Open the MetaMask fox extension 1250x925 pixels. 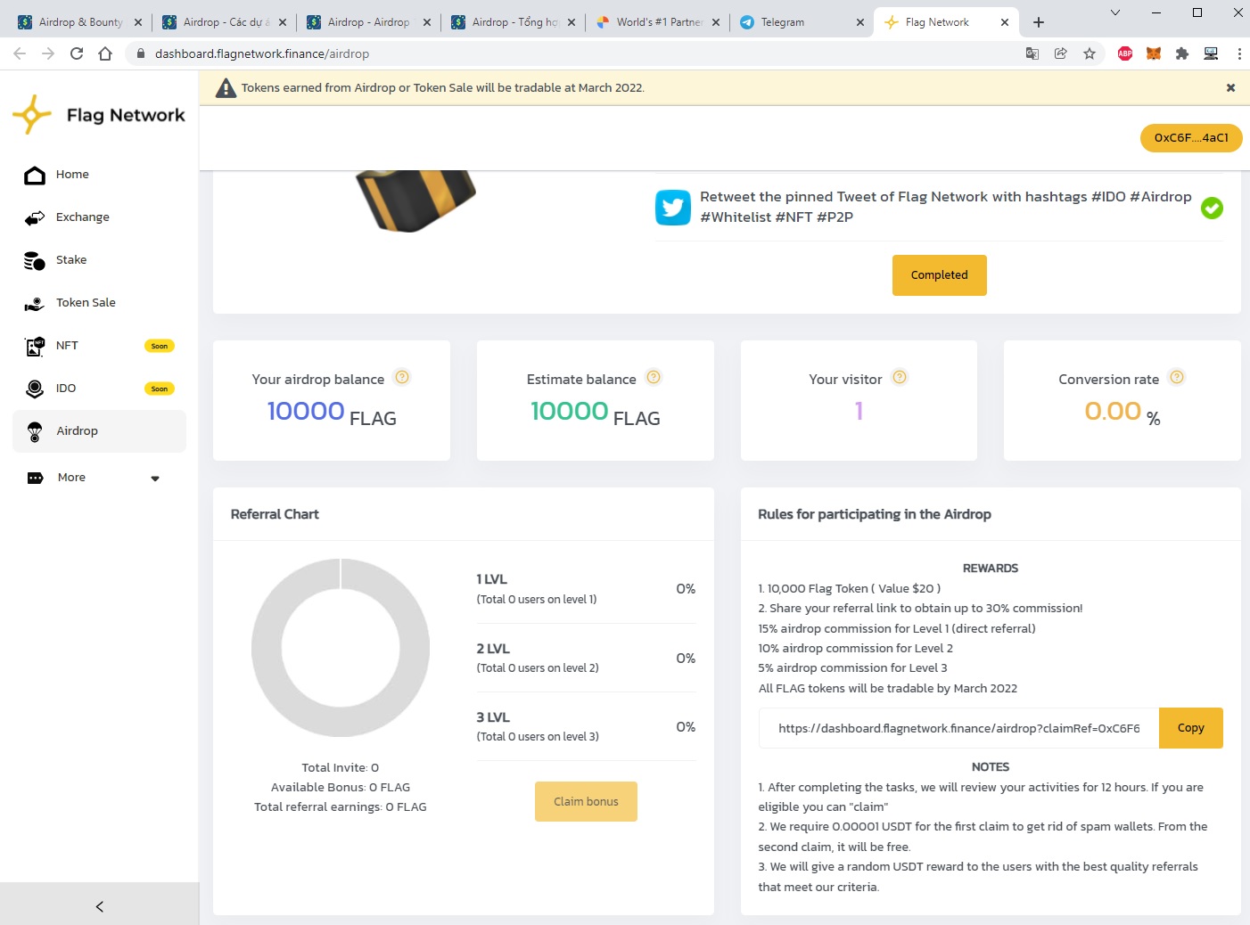click(x=1154, y=53)
